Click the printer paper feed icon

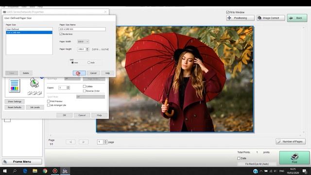pyautogui.click(x=35, y=83)
